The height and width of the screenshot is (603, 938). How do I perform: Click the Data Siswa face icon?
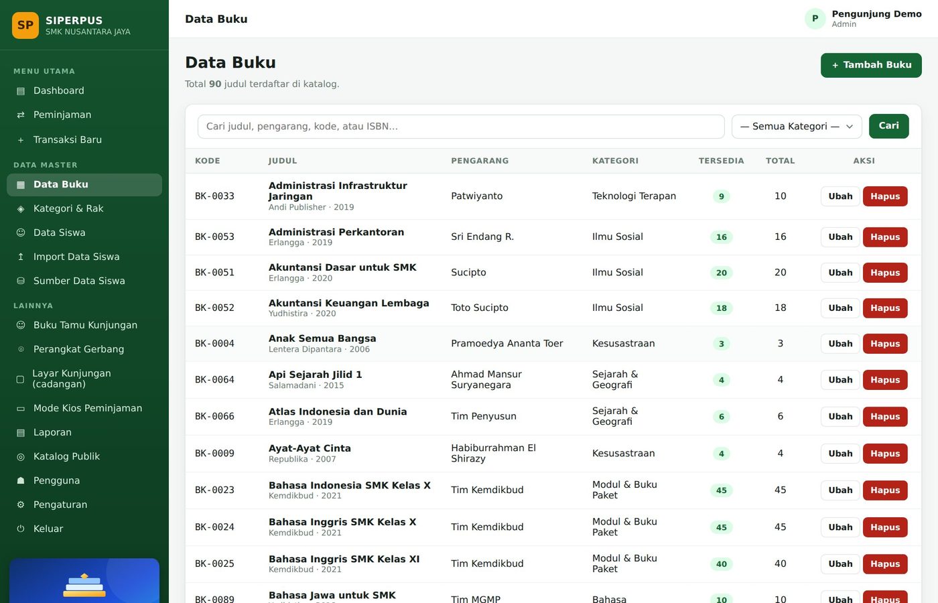[21, 233]
